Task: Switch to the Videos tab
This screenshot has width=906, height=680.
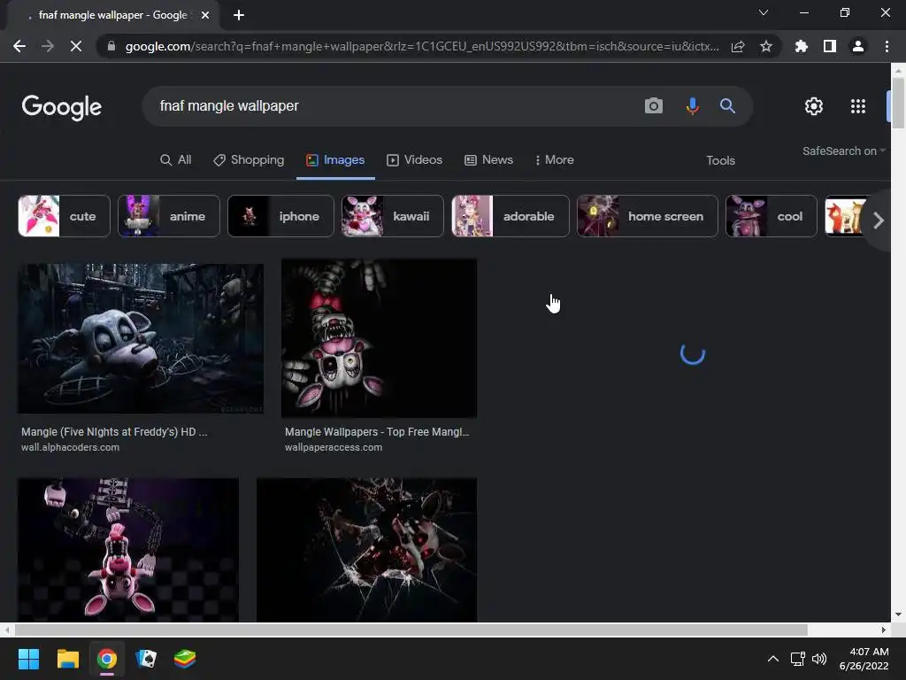Action: point(414,160)
